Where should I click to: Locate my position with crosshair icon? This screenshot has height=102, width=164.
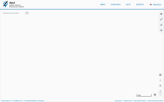(x=160, y=86)
